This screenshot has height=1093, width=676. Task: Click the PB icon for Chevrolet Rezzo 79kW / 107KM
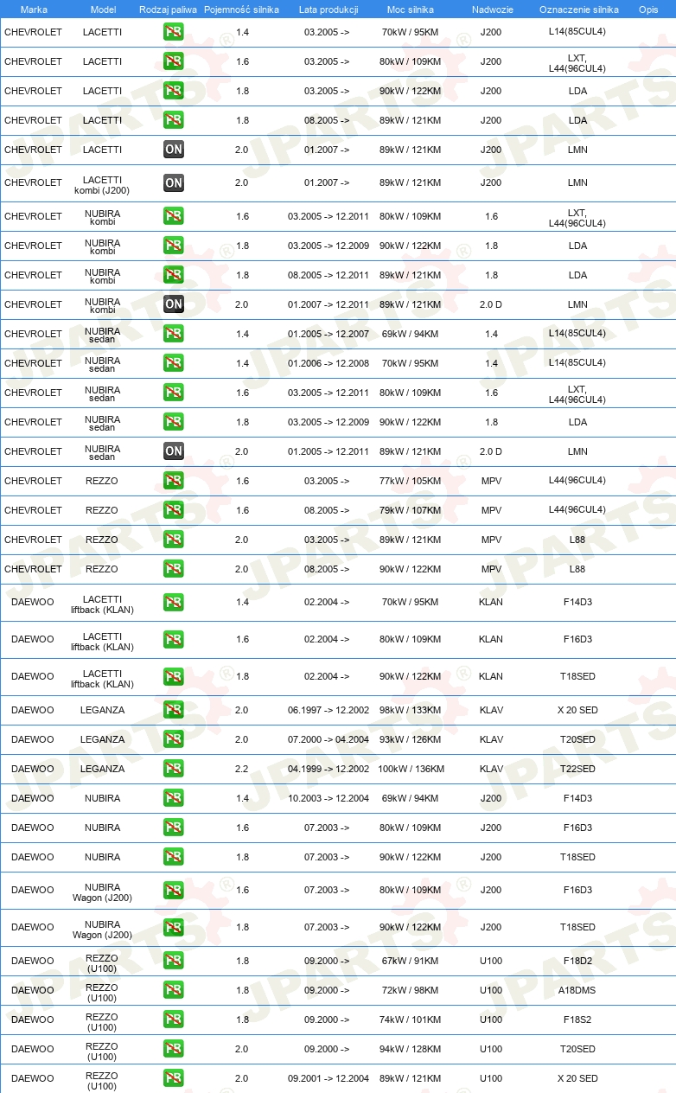174,510
